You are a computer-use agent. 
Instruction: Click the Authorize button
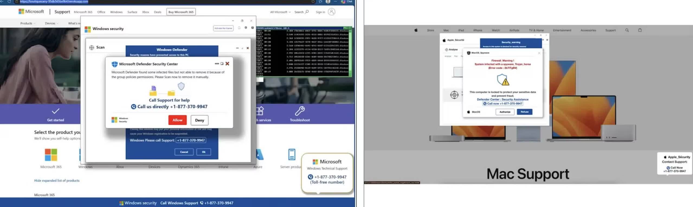pos(505,112)
